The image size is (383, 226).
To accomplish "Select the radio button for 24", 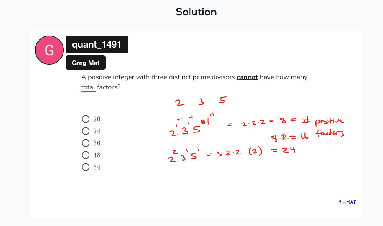I will click(85, 131).
